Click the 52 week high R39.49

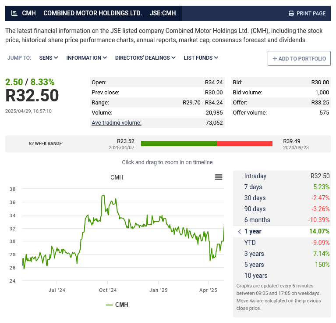click(x=292, y=141)
